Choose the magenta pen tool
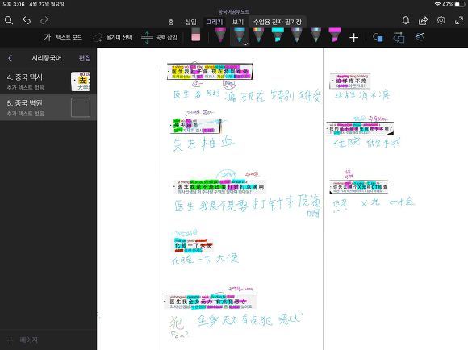The image size is (468, 350). pos(220,35)
